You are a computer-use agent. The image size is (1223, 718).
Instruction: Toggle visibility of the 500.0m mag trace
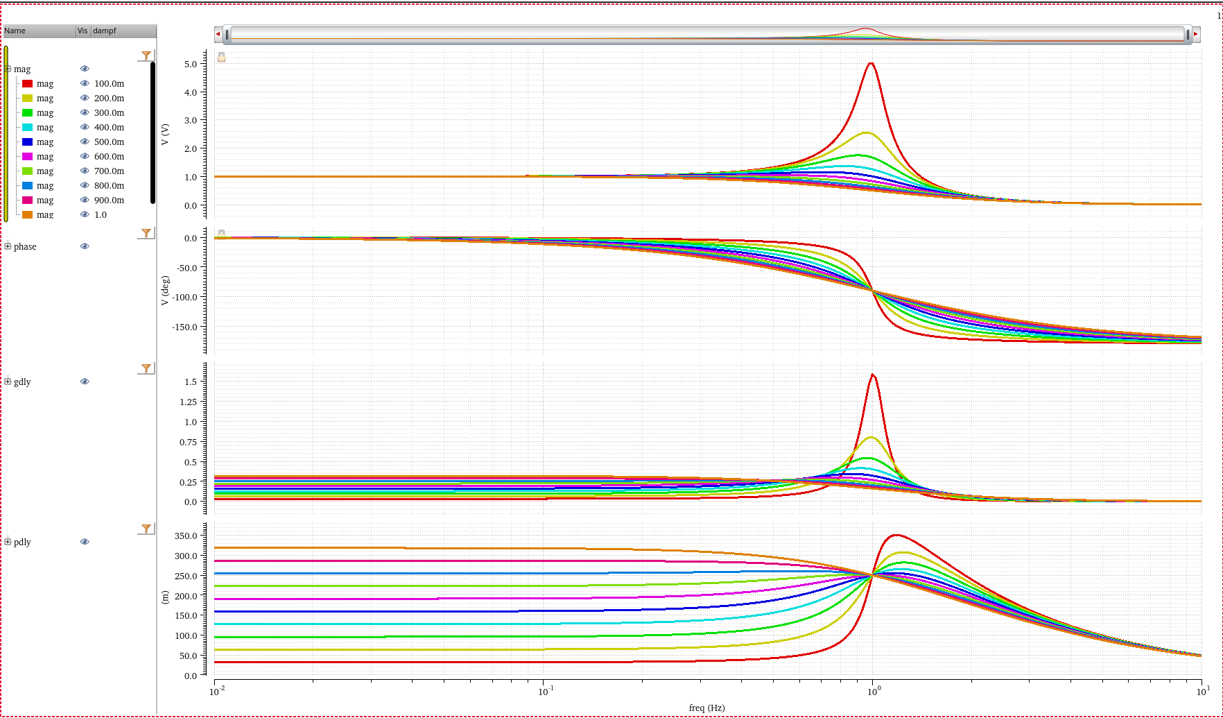tap(85, 142)
